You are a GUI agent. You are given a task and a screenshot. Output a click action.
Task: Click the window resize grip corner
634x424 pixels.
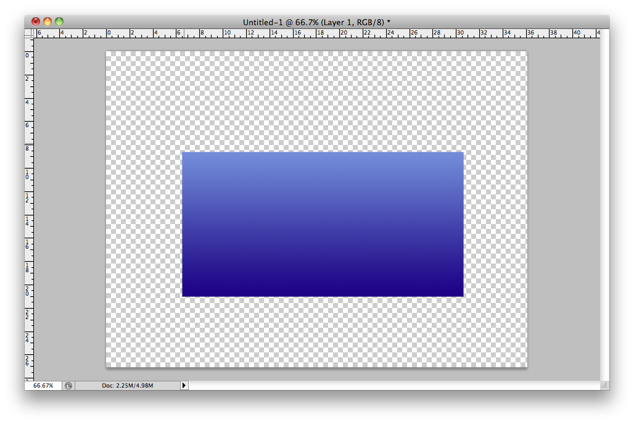604,385
